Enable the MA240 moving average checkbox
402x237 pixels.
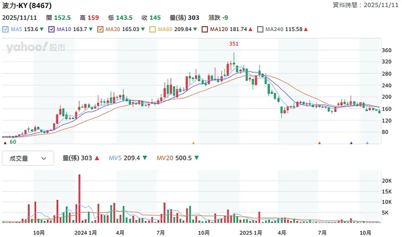click(260, 30)
